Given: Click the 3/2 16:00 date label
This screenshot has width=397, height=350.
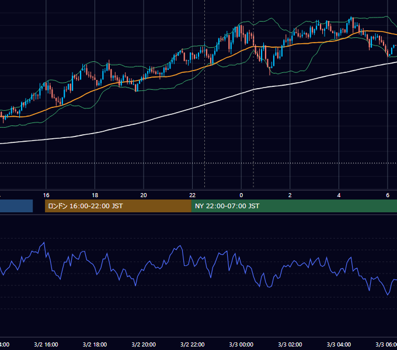Looking at the screenshot, I should click(x=46, y=345).
